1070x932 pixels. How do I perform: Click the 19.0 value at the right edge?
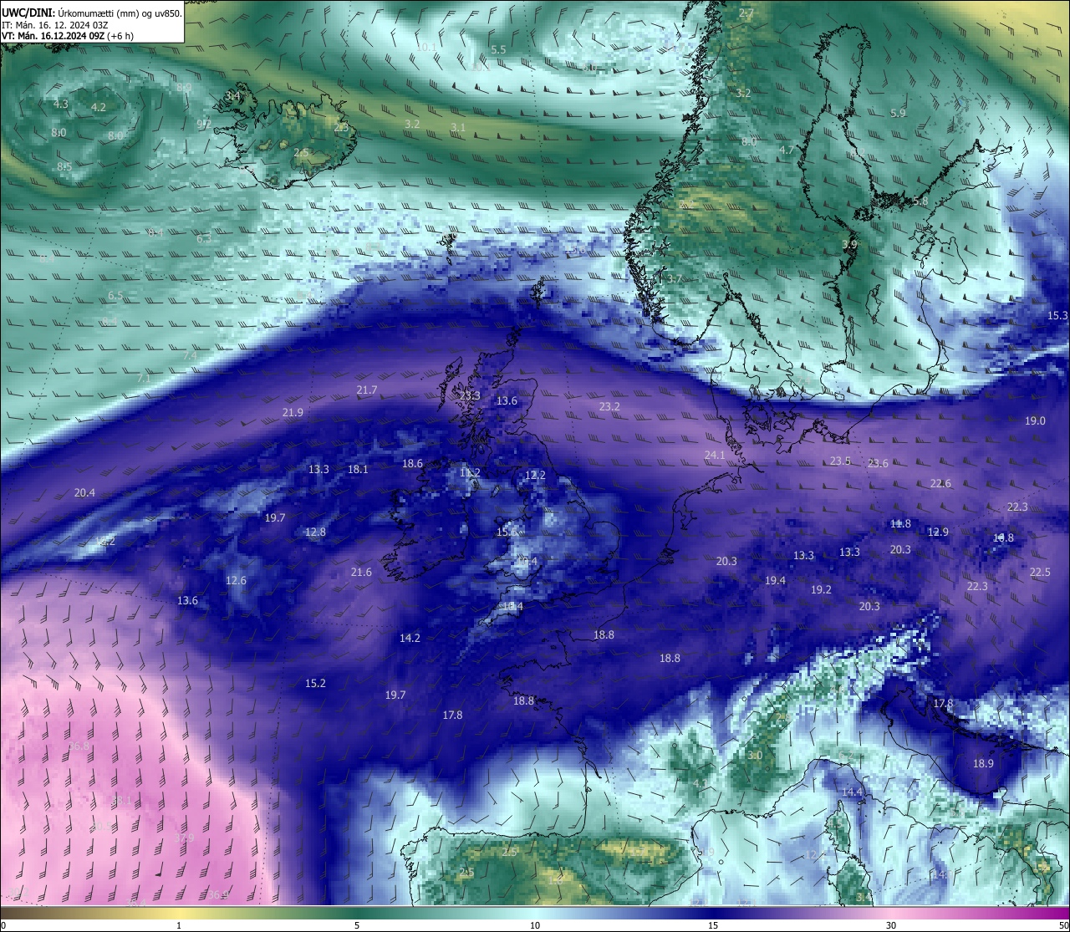[x=1035, y=421]
